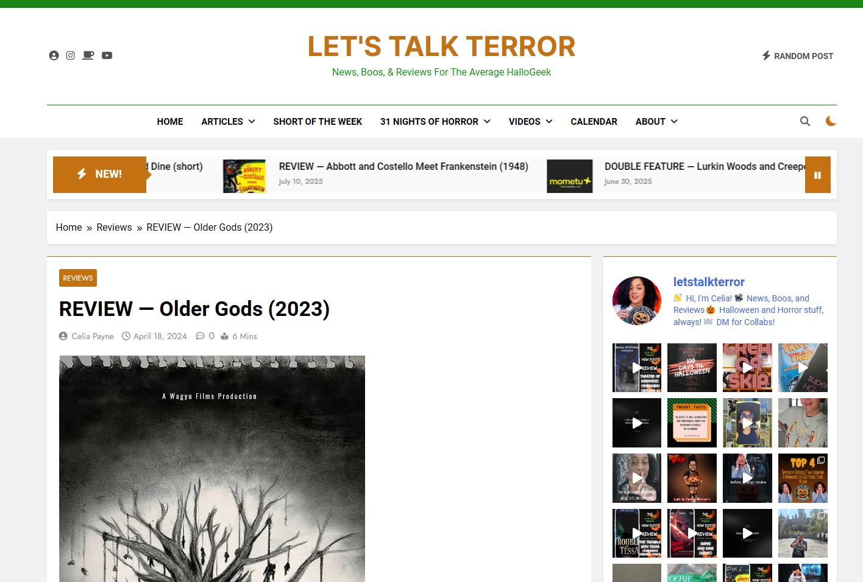Open the search magnifier icon

point(804,121)
